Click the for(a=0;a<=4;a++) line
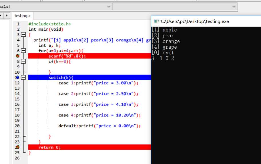Viewport: 261px width, 164px height. click(x=61, y=51)
